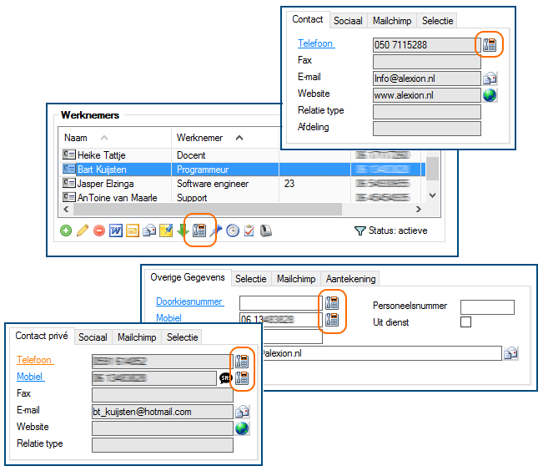Click Mobiel link in Contact privé

click(x=31, y=377)
